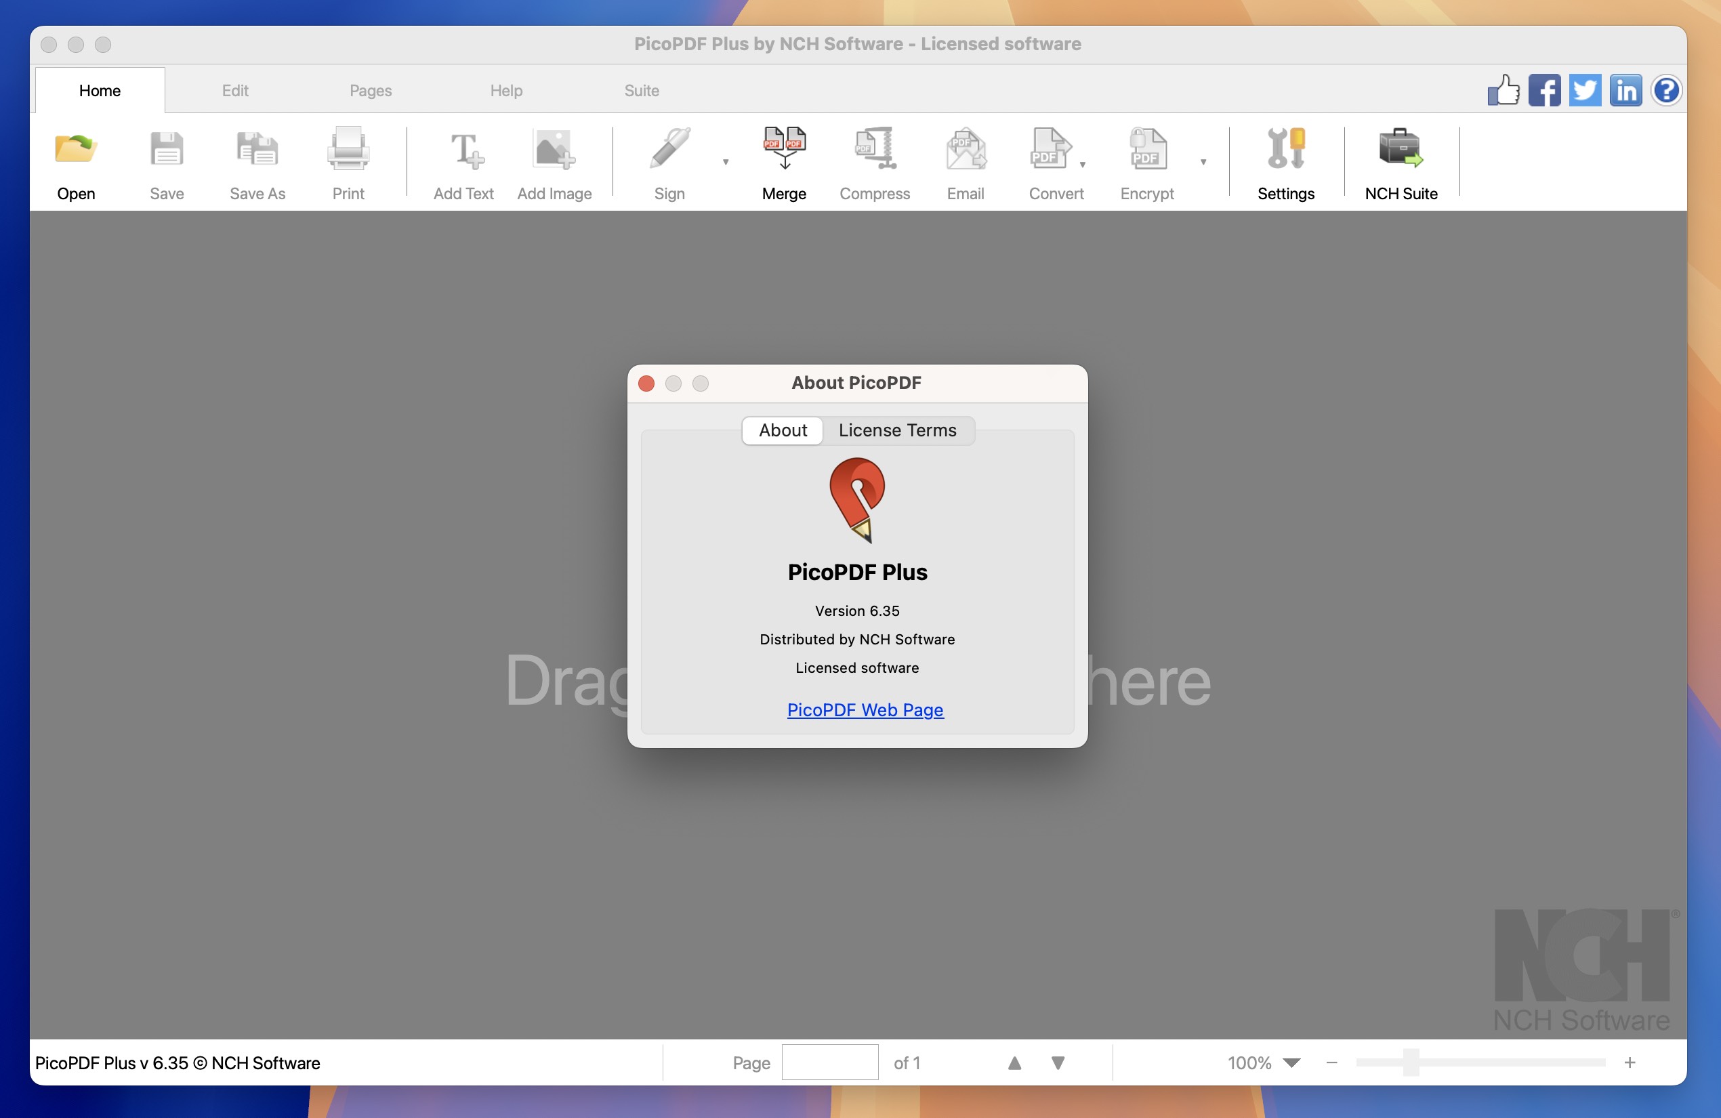
Task: Click the Save toolbar icon
Action: pyautogui.click(x=166, y=150)
